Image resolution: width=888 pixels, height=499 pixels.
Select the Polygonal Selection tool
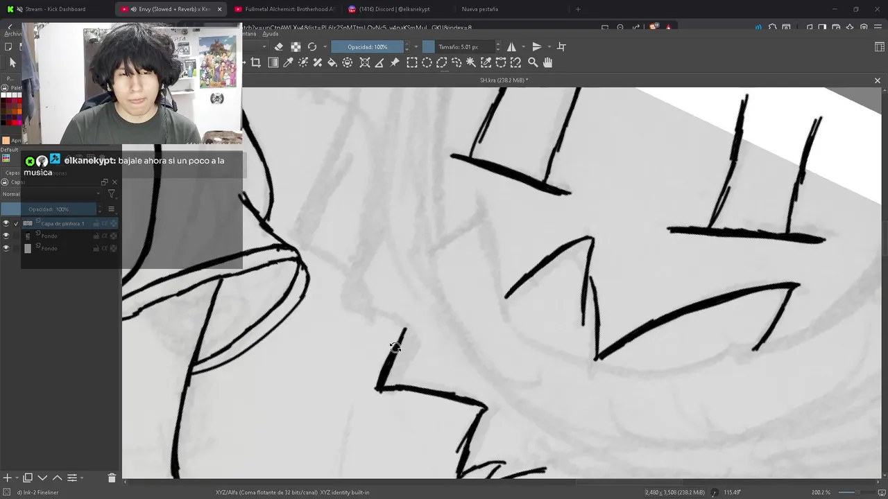[441, 62]
